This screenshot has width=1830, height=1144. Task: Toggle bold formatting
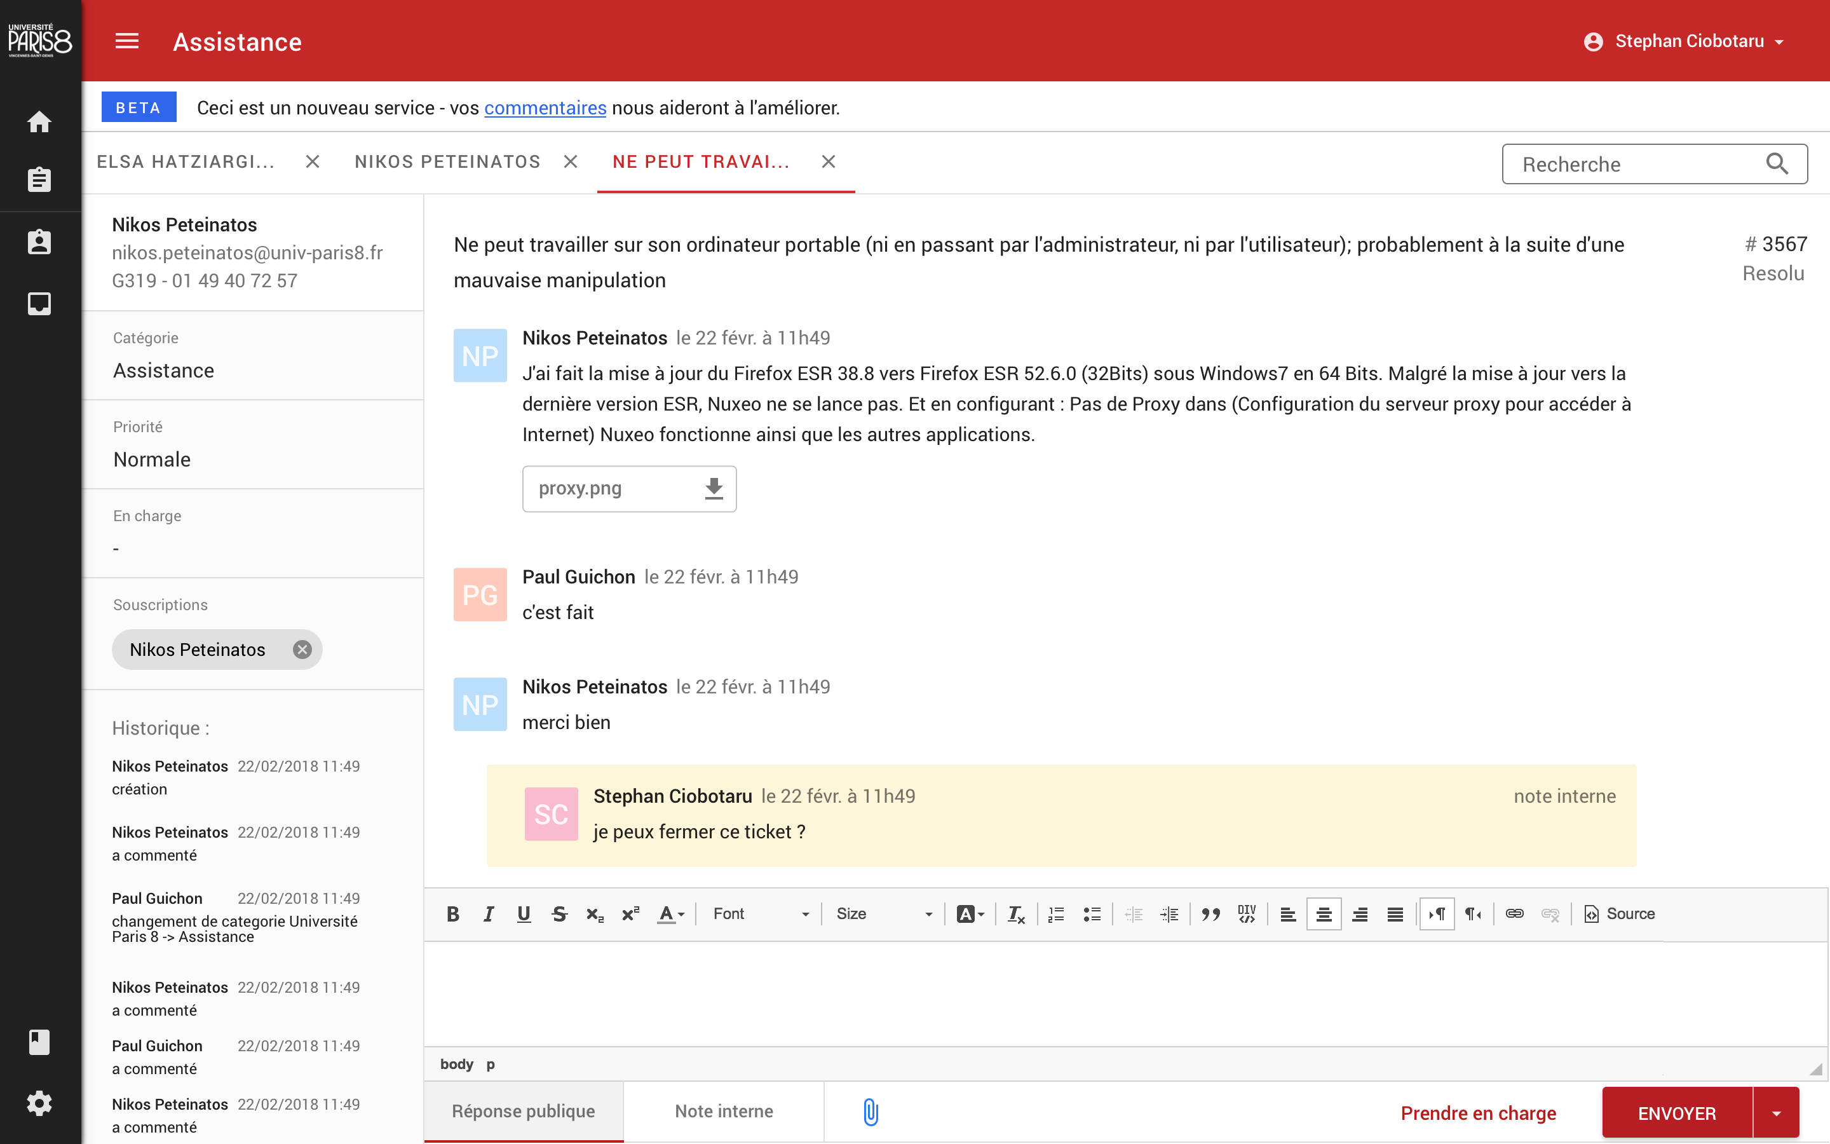coord(452,913)
